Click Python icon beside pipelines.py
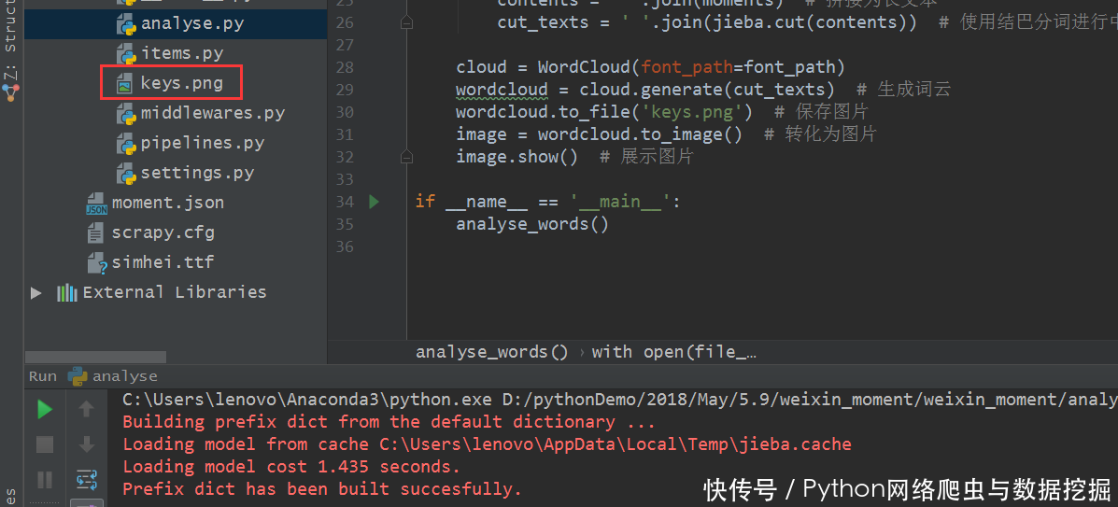1118x507 pixels. (x=126, y=144)
